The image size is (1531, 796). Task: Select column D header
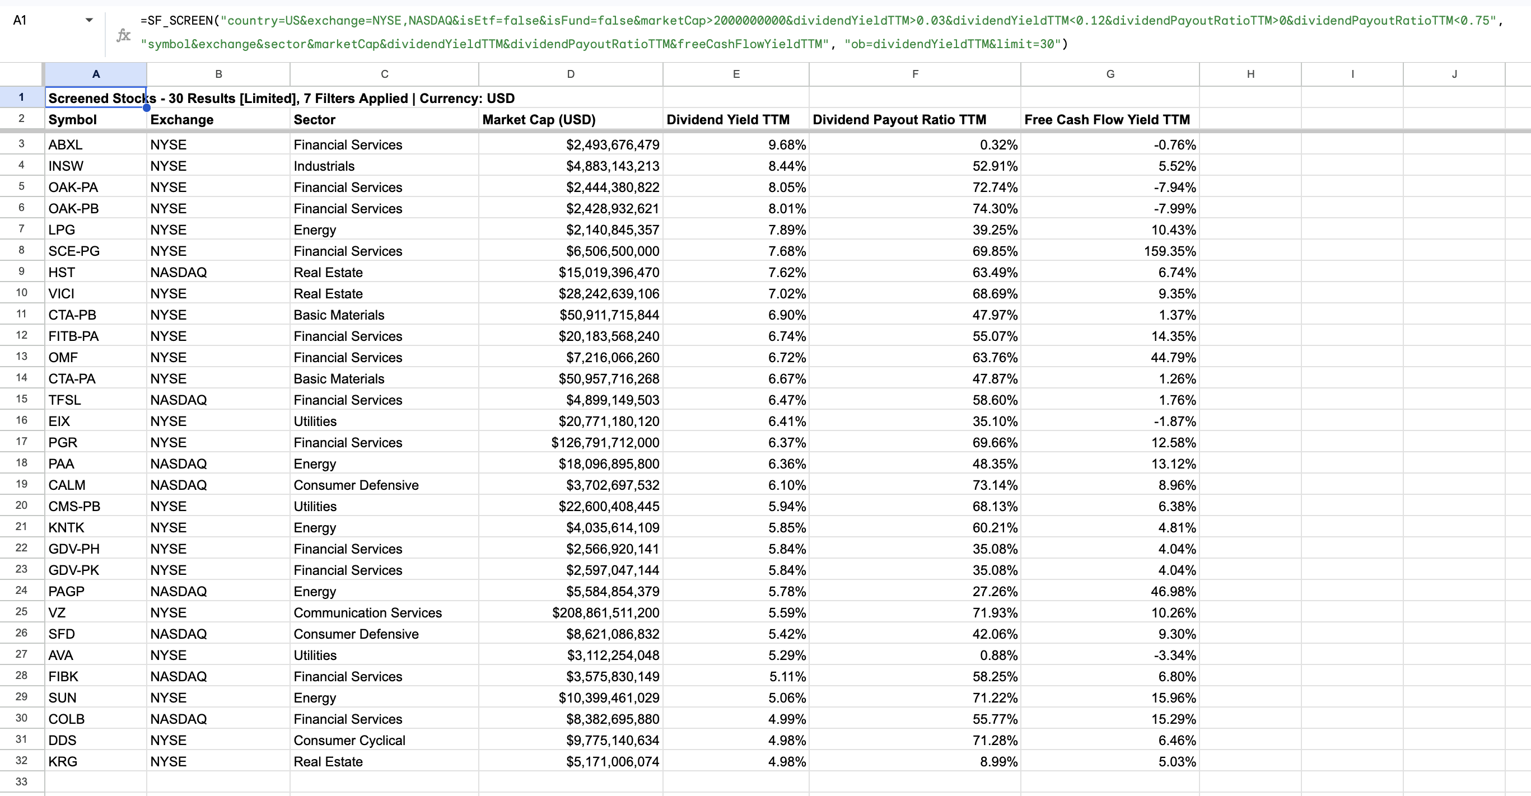[571, 74]
